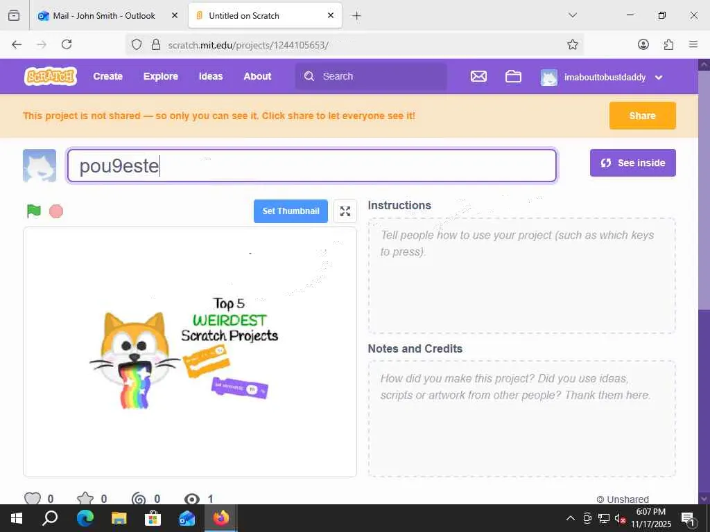Click the Scratch logo
Screen dimensions: 710x532
[50, 76]
